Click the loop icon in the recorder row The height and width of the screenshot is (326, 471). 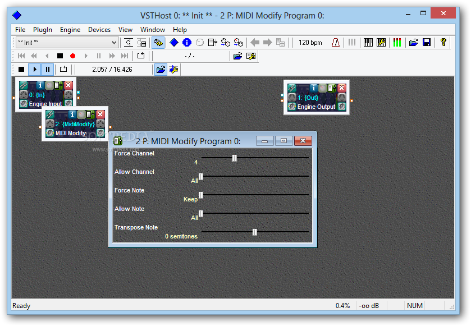pos(141,56)
